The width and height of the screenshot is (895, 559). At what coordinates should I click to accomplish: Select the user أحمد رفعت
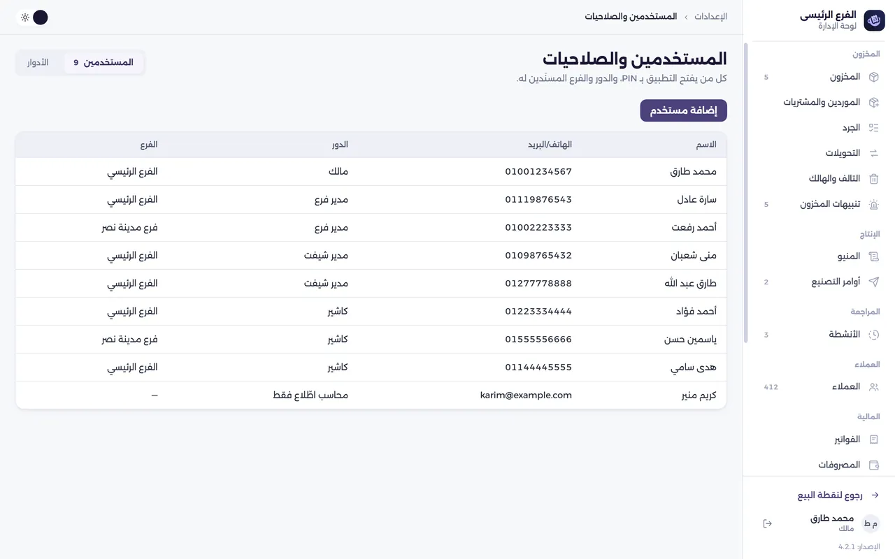(371, 227)
